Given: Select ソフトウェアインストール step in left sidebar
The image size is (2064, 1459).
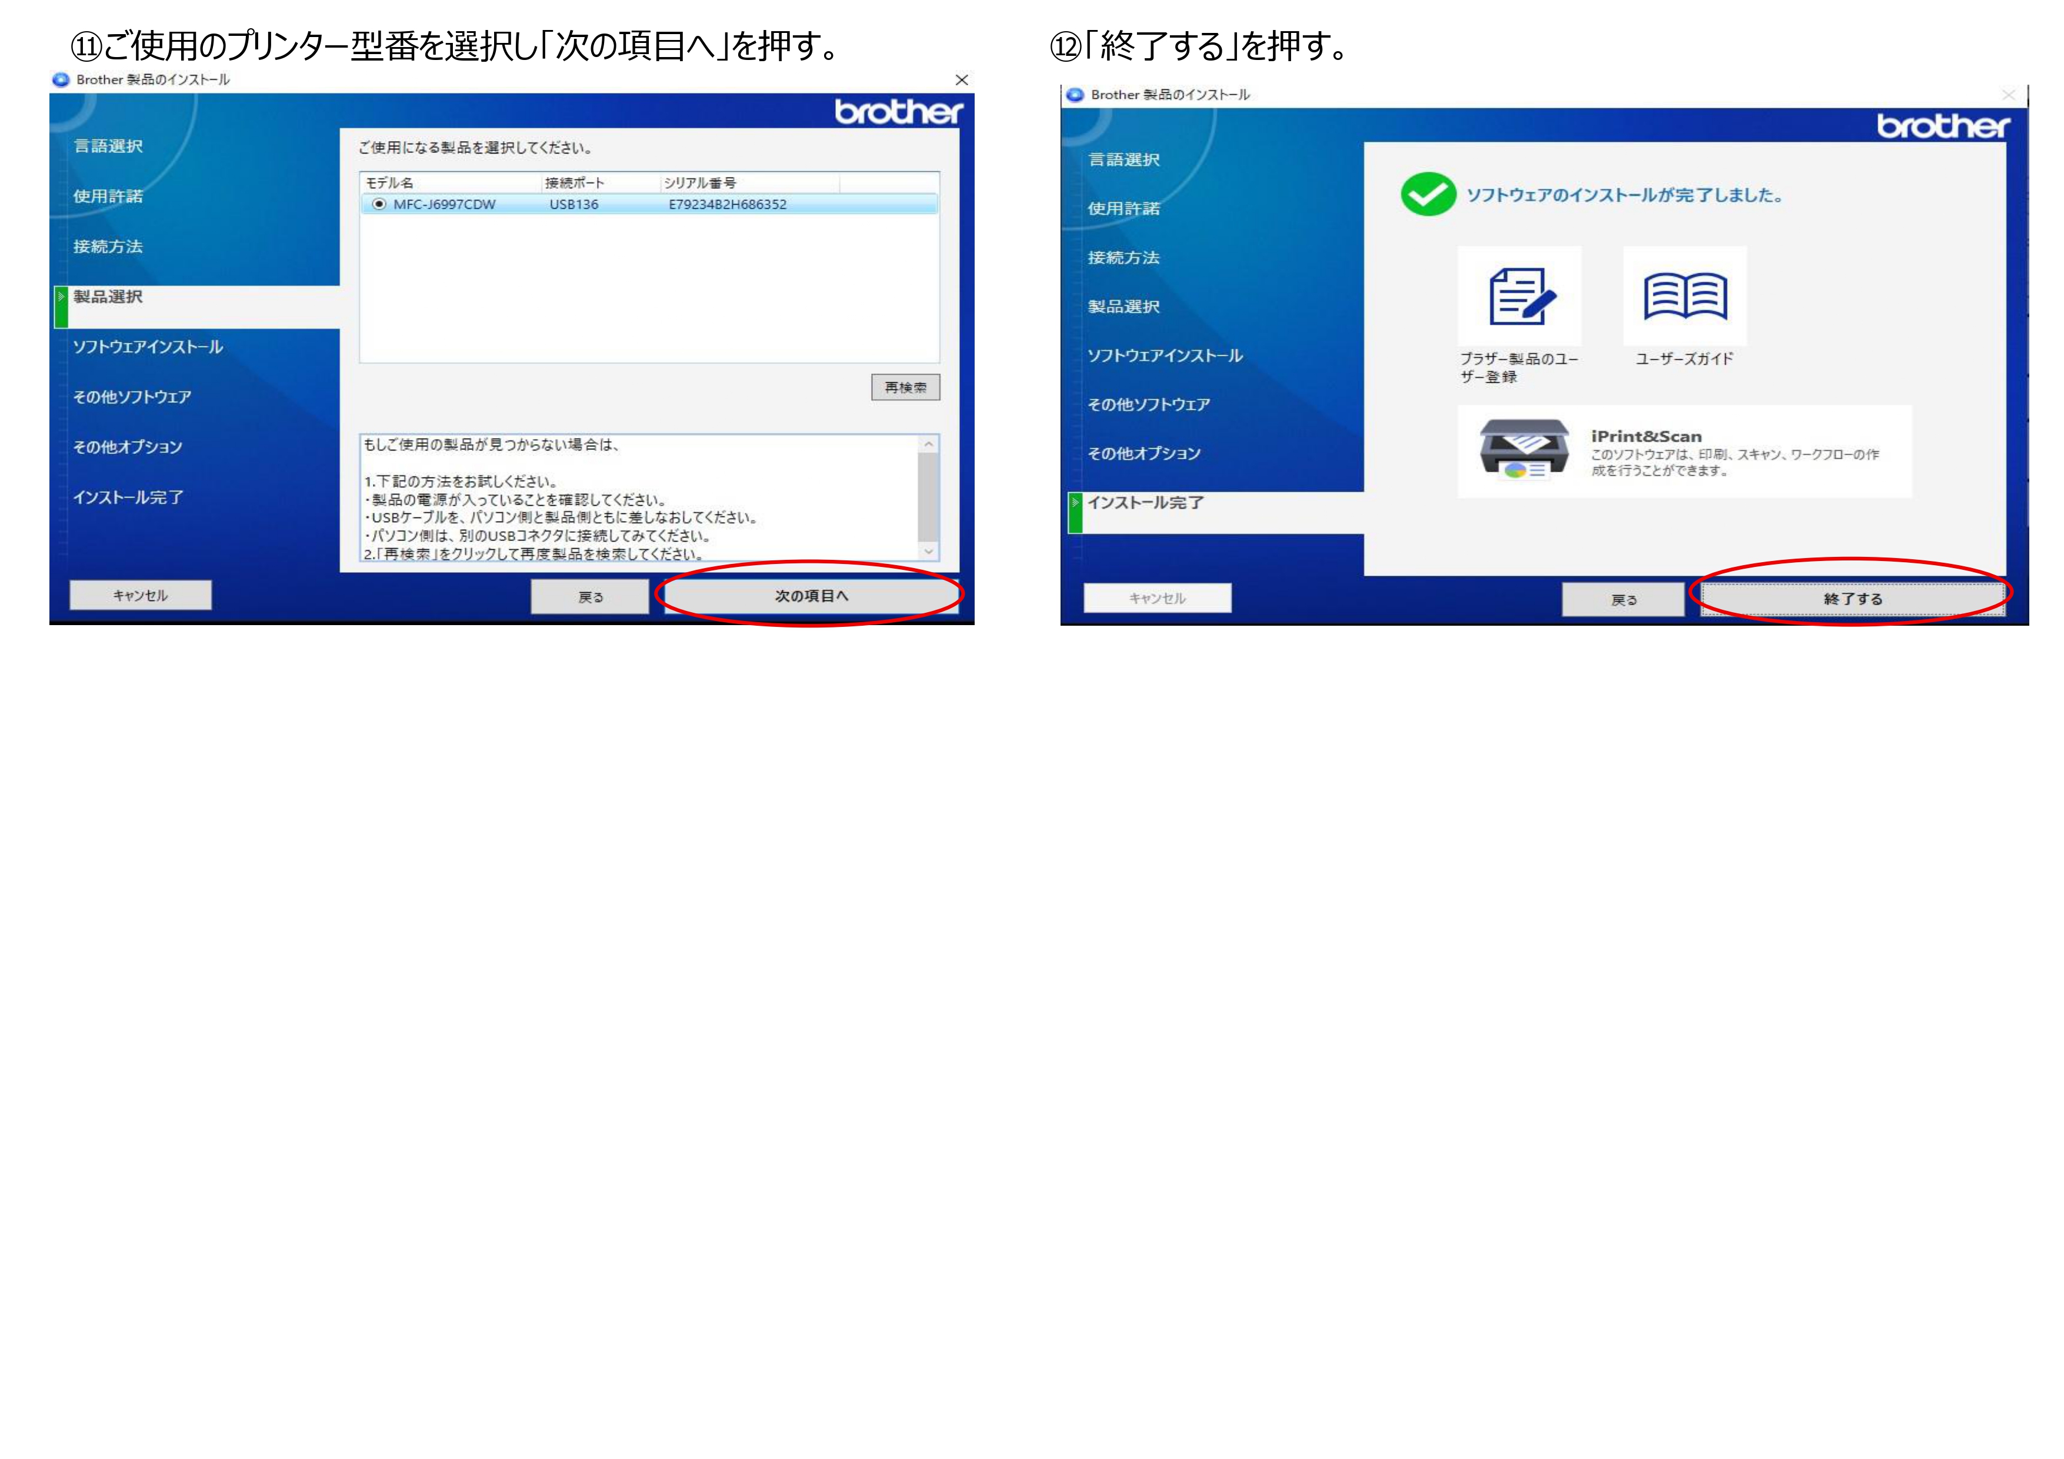Looking at the screenshot, I should [148, 347].
